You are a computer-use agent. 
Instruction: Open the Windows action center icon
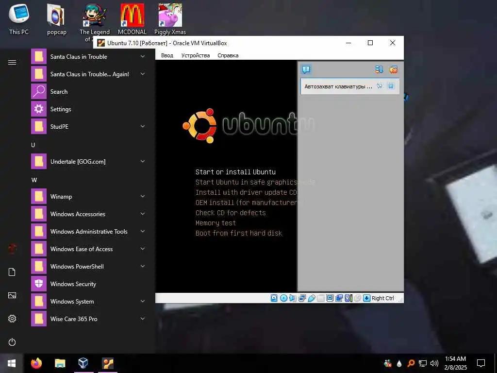481,363
